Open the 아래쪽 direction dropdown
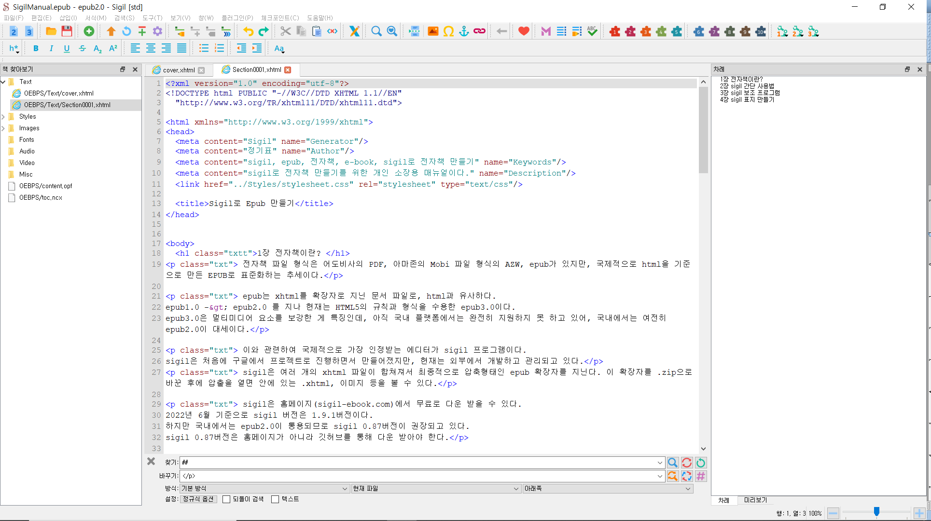Viewport: 931px width, 521px height. (x=608, y=489)
